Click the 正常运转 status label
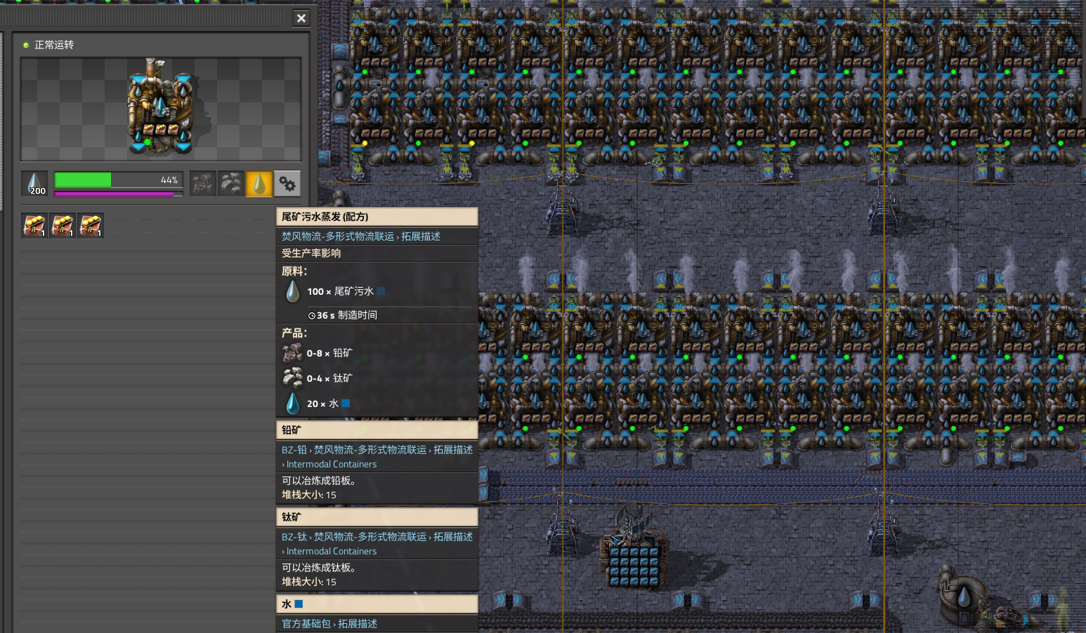Screen dimensions: 1086x633 54,45
